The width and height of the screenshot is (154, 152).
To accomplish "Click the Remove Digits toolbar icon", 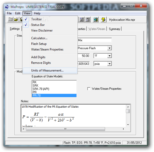I will [x=88, y=19].
